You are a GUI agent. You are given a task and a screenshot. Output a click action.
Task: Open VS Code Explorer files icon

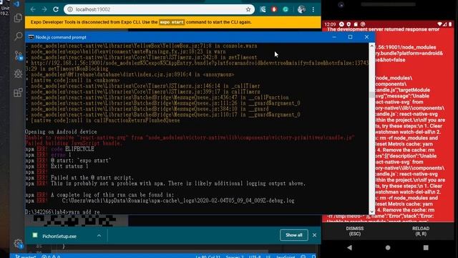(18, 18)
